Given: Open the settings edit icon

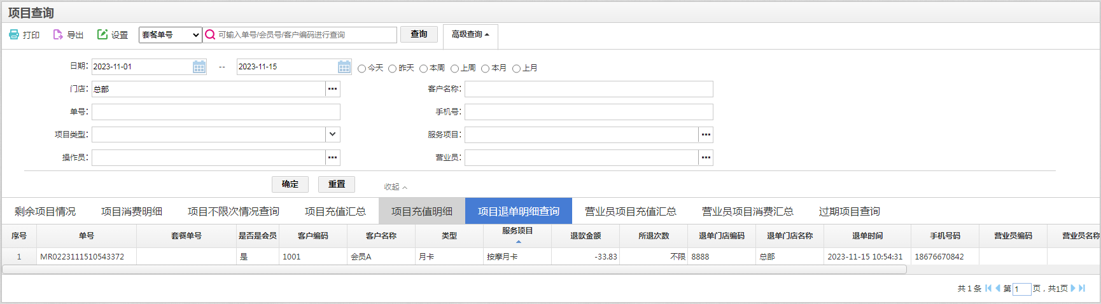Looking at the screenshot, I should click(102, 34).
